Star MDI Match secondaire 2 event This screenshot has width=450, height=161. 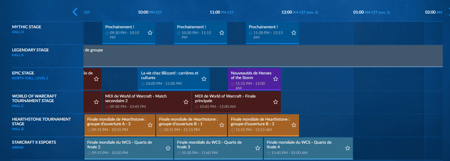[186, 102]
